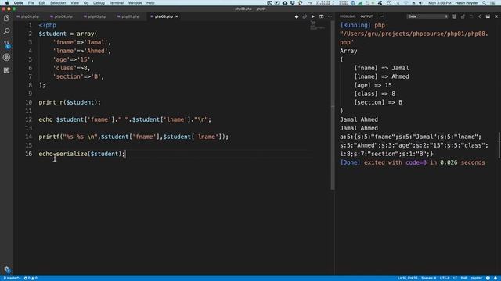Open the Code application menu

coord(19,3)
